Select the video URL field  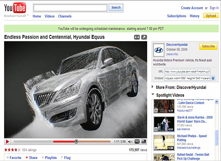(187, 72)
